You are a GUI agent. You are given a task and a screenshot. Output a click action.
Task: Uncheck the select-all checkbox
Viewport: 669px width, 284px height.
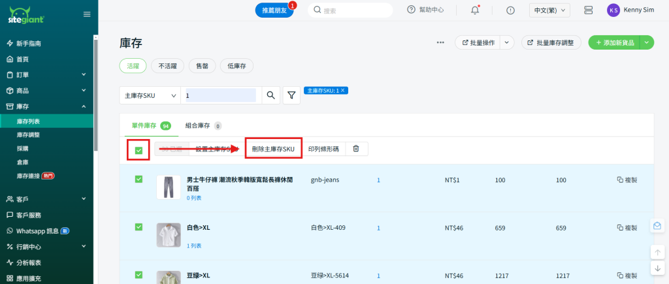coord(139,150)
